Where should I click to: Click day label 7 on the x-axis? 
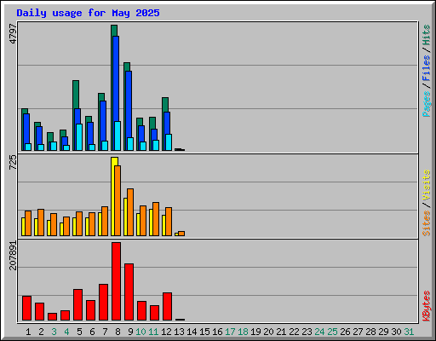105,332
